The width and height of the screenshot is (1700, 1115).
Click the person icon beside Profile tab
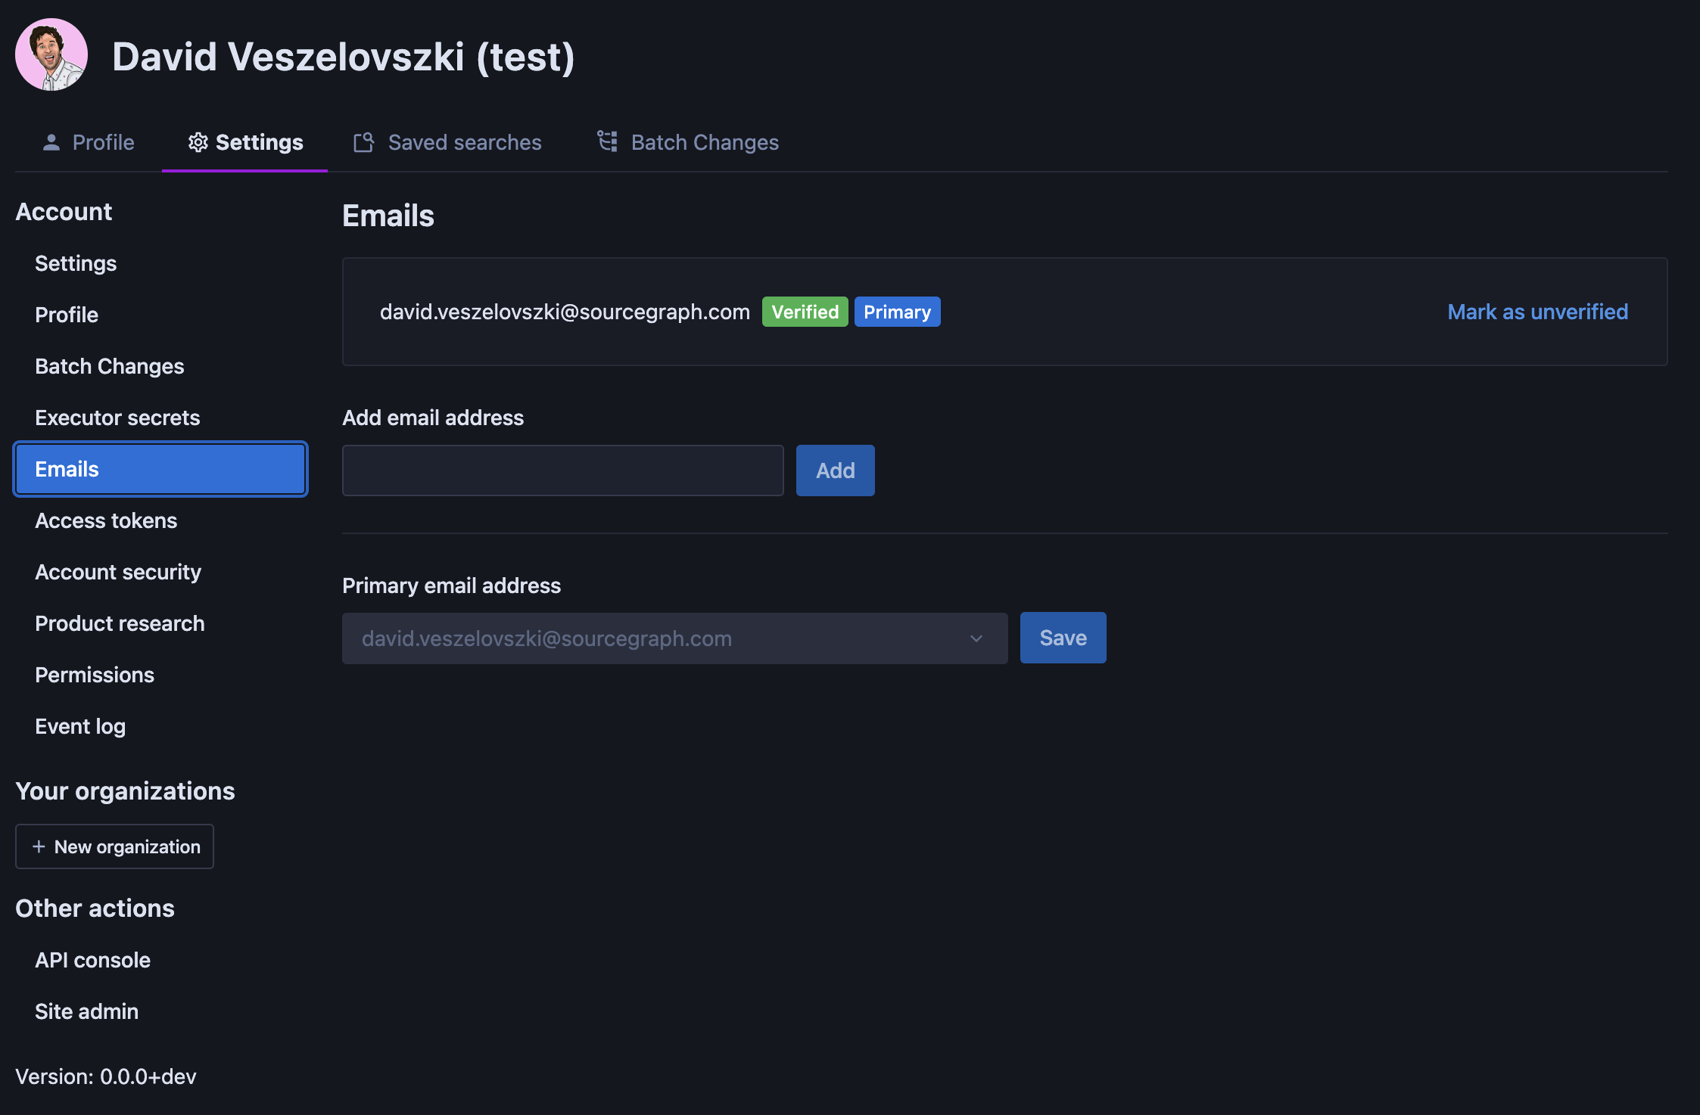tap(51, 142)
